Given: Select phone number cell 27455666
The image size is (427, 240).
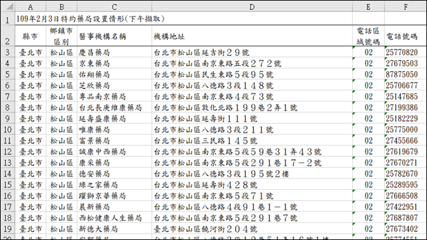Looking at the screenshot, I should pos(405,141).
